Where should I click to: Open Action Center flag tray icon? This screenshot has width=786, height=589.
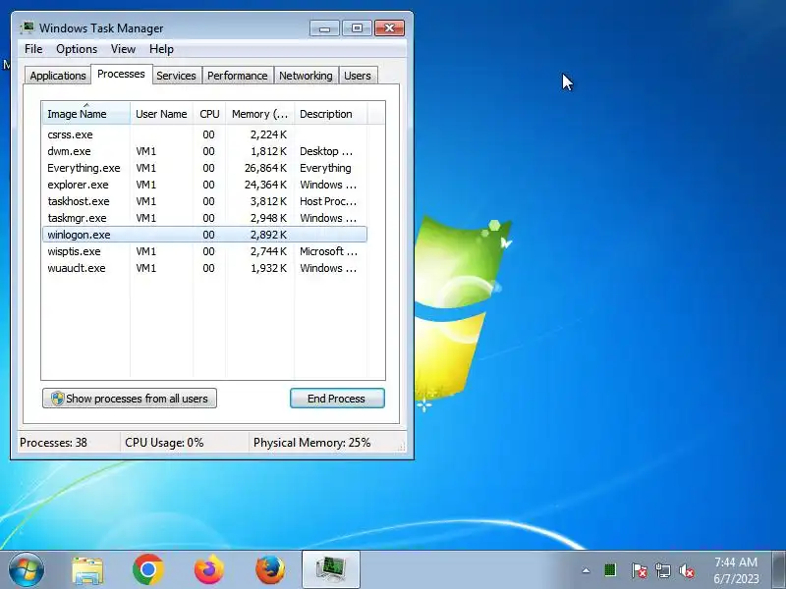coord(639,570)
